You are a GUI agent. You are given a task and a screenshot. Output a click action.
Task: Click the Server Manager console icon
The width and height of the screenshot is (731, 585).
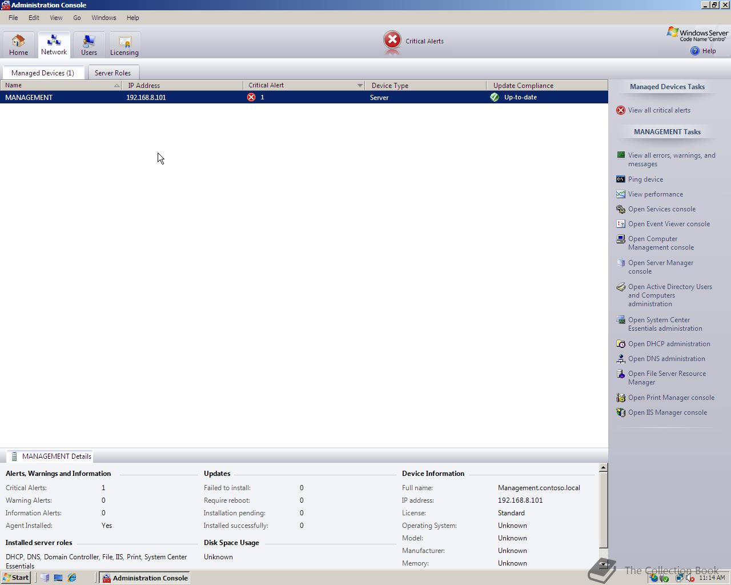(x=621, y=263)
